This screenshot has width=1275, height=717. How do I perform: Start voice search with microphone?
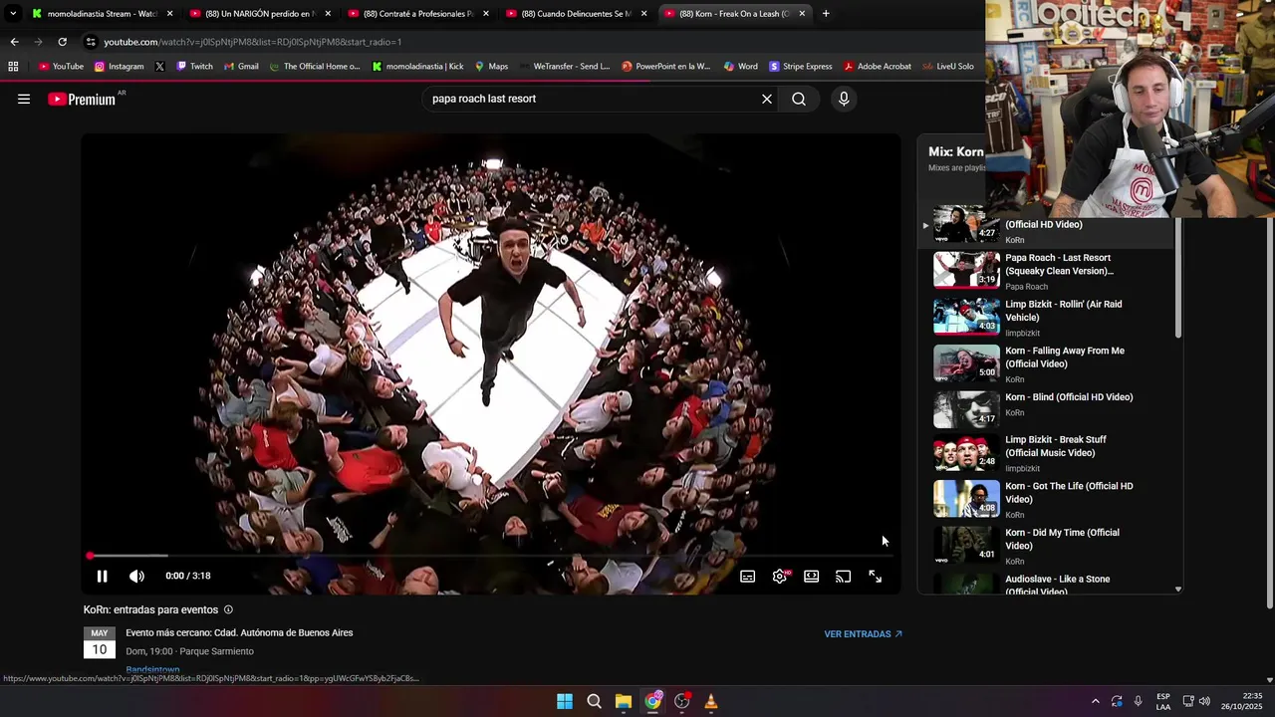(x=844, y=99)
